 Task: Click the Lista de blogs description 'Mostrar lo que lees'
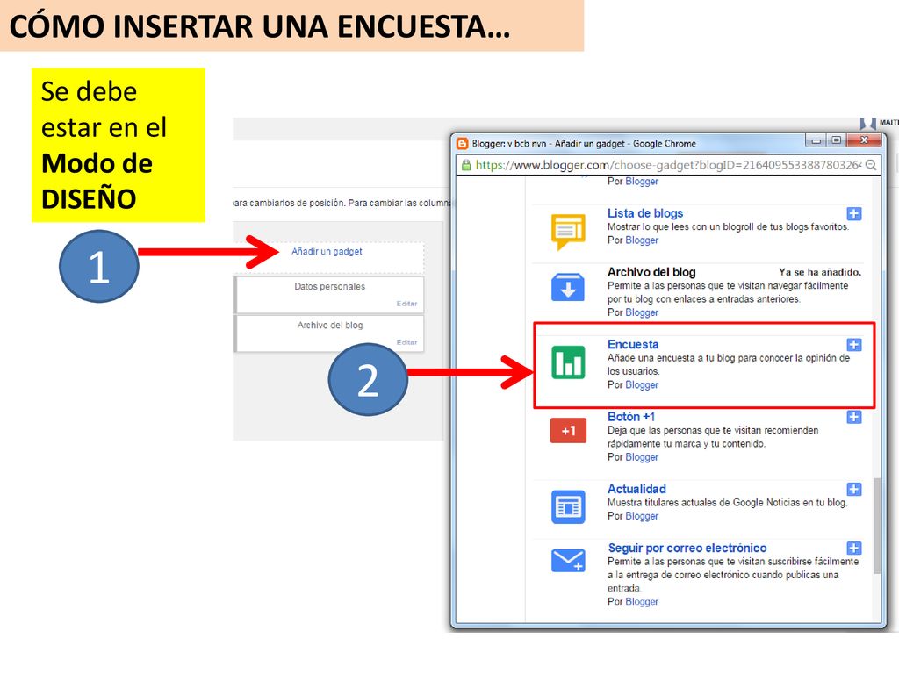point(728,227)
